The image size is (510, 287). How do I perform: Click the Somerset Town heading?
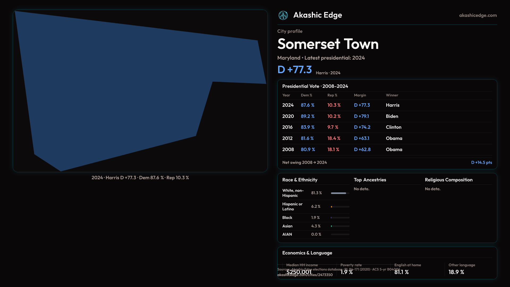328,44
